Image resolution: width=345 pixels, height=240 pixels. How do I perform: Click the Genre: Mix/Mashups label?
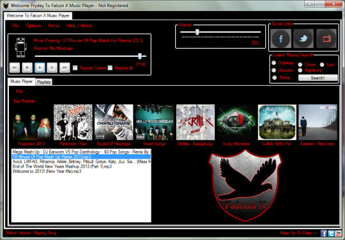(x=54, y=48)
